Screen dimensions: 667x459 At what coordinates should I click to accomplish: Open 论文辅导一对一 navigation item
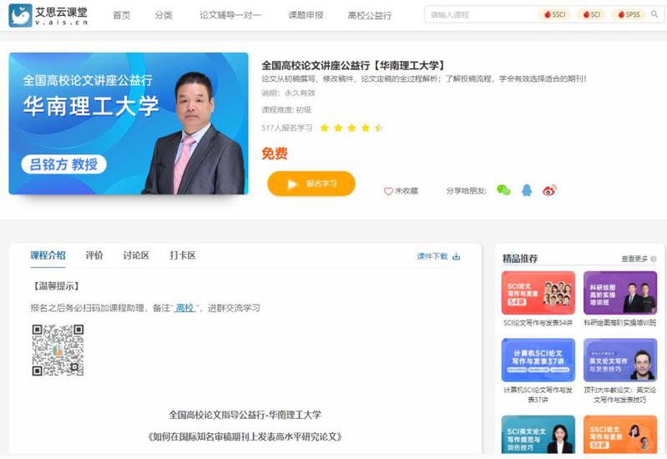pyautogui.click(x=230, y=15)
